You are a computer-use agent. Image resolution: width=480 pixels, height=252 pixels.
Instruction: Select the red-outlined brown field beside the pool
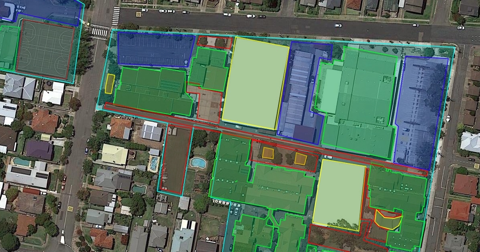(x=175, y=159)
